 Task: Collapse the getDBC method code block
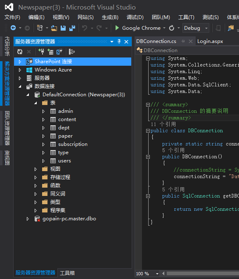coord(148,196)
